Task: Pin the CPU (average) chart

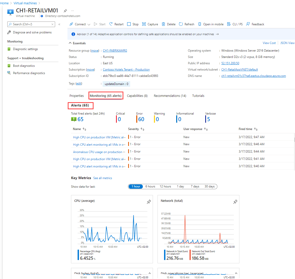Action: click(149, 202)
